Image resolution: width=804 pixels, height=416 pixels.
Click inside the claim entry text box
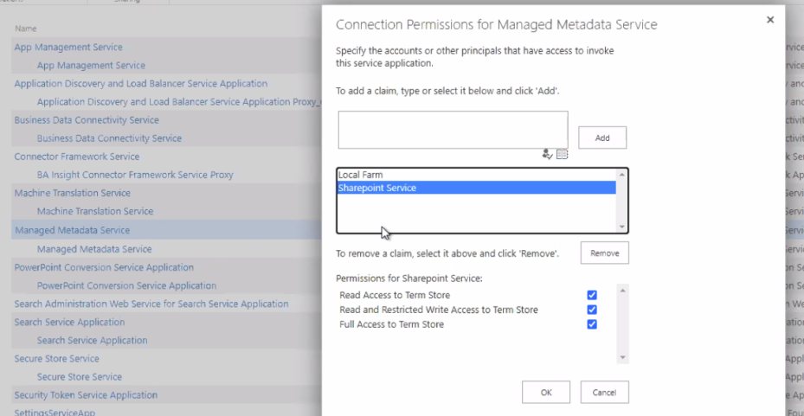[453, 129]
